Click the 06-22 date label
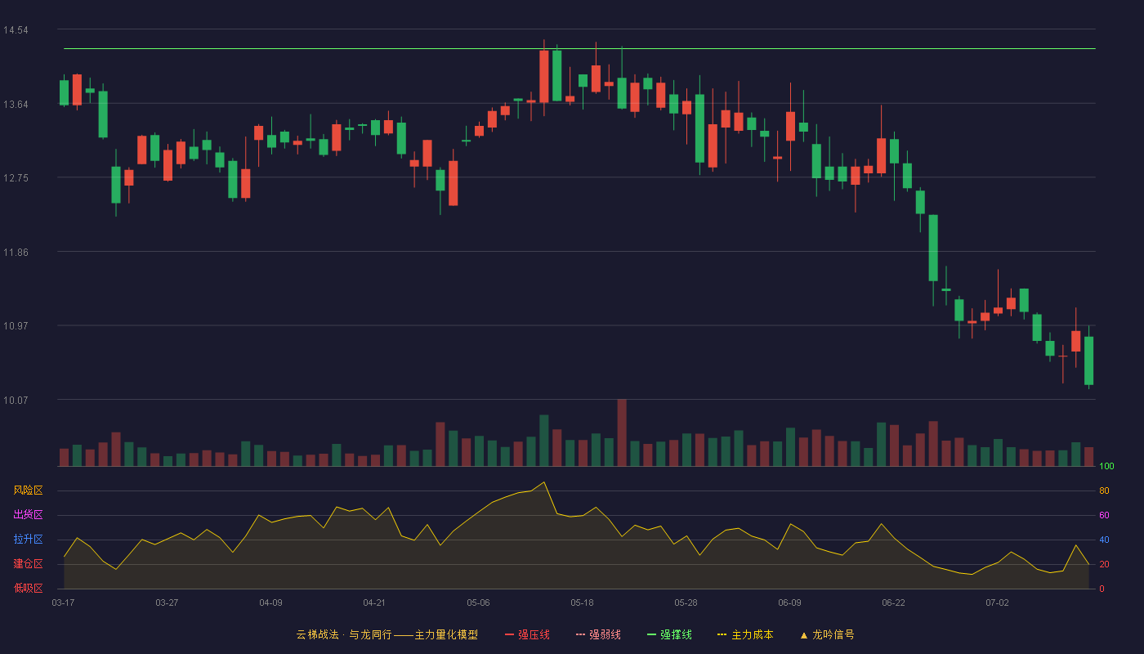This screenshot has height=654, width=1144. (x=893, y=602)
